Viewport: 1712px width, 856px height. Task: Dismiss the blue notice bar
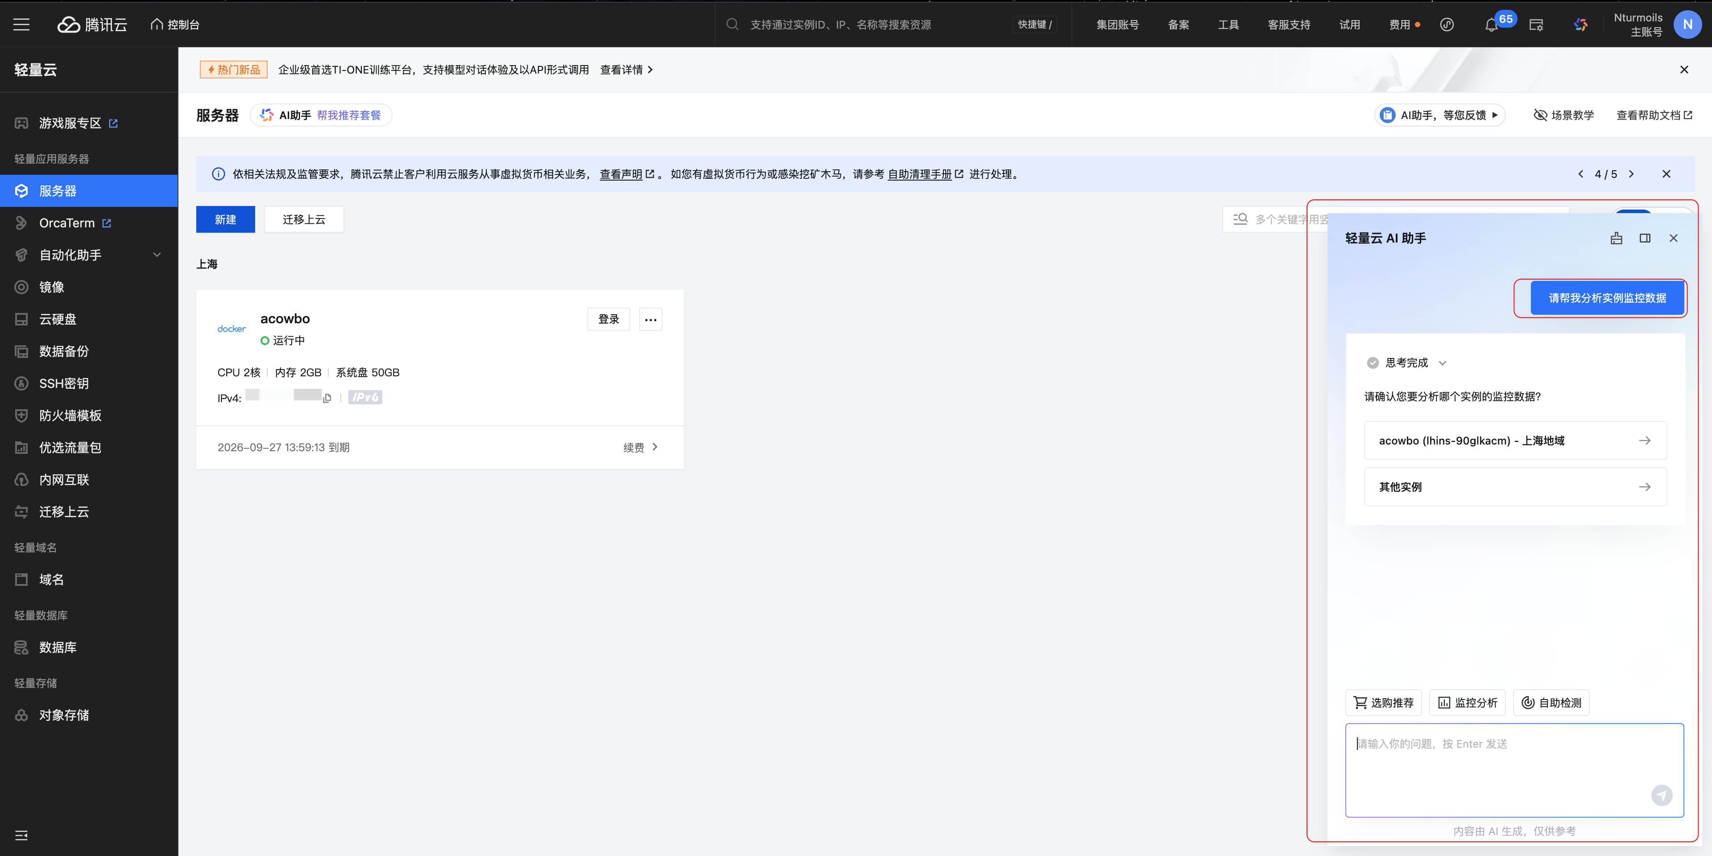[1666, 174]
